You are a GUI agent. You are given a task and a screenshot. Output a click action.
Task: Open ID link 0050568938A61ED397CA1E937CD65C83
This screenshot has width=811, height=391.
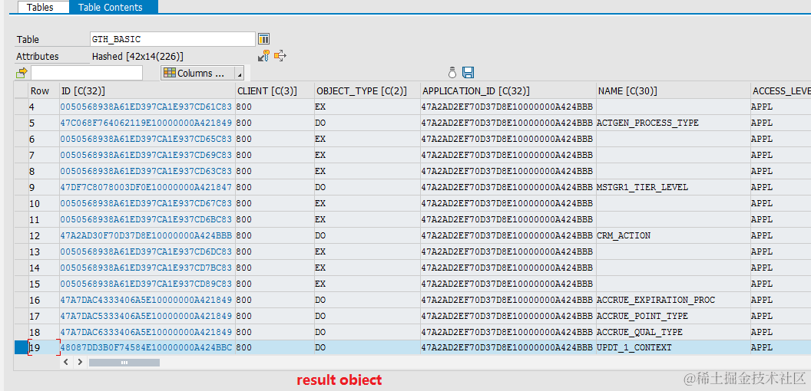point(147,139)
